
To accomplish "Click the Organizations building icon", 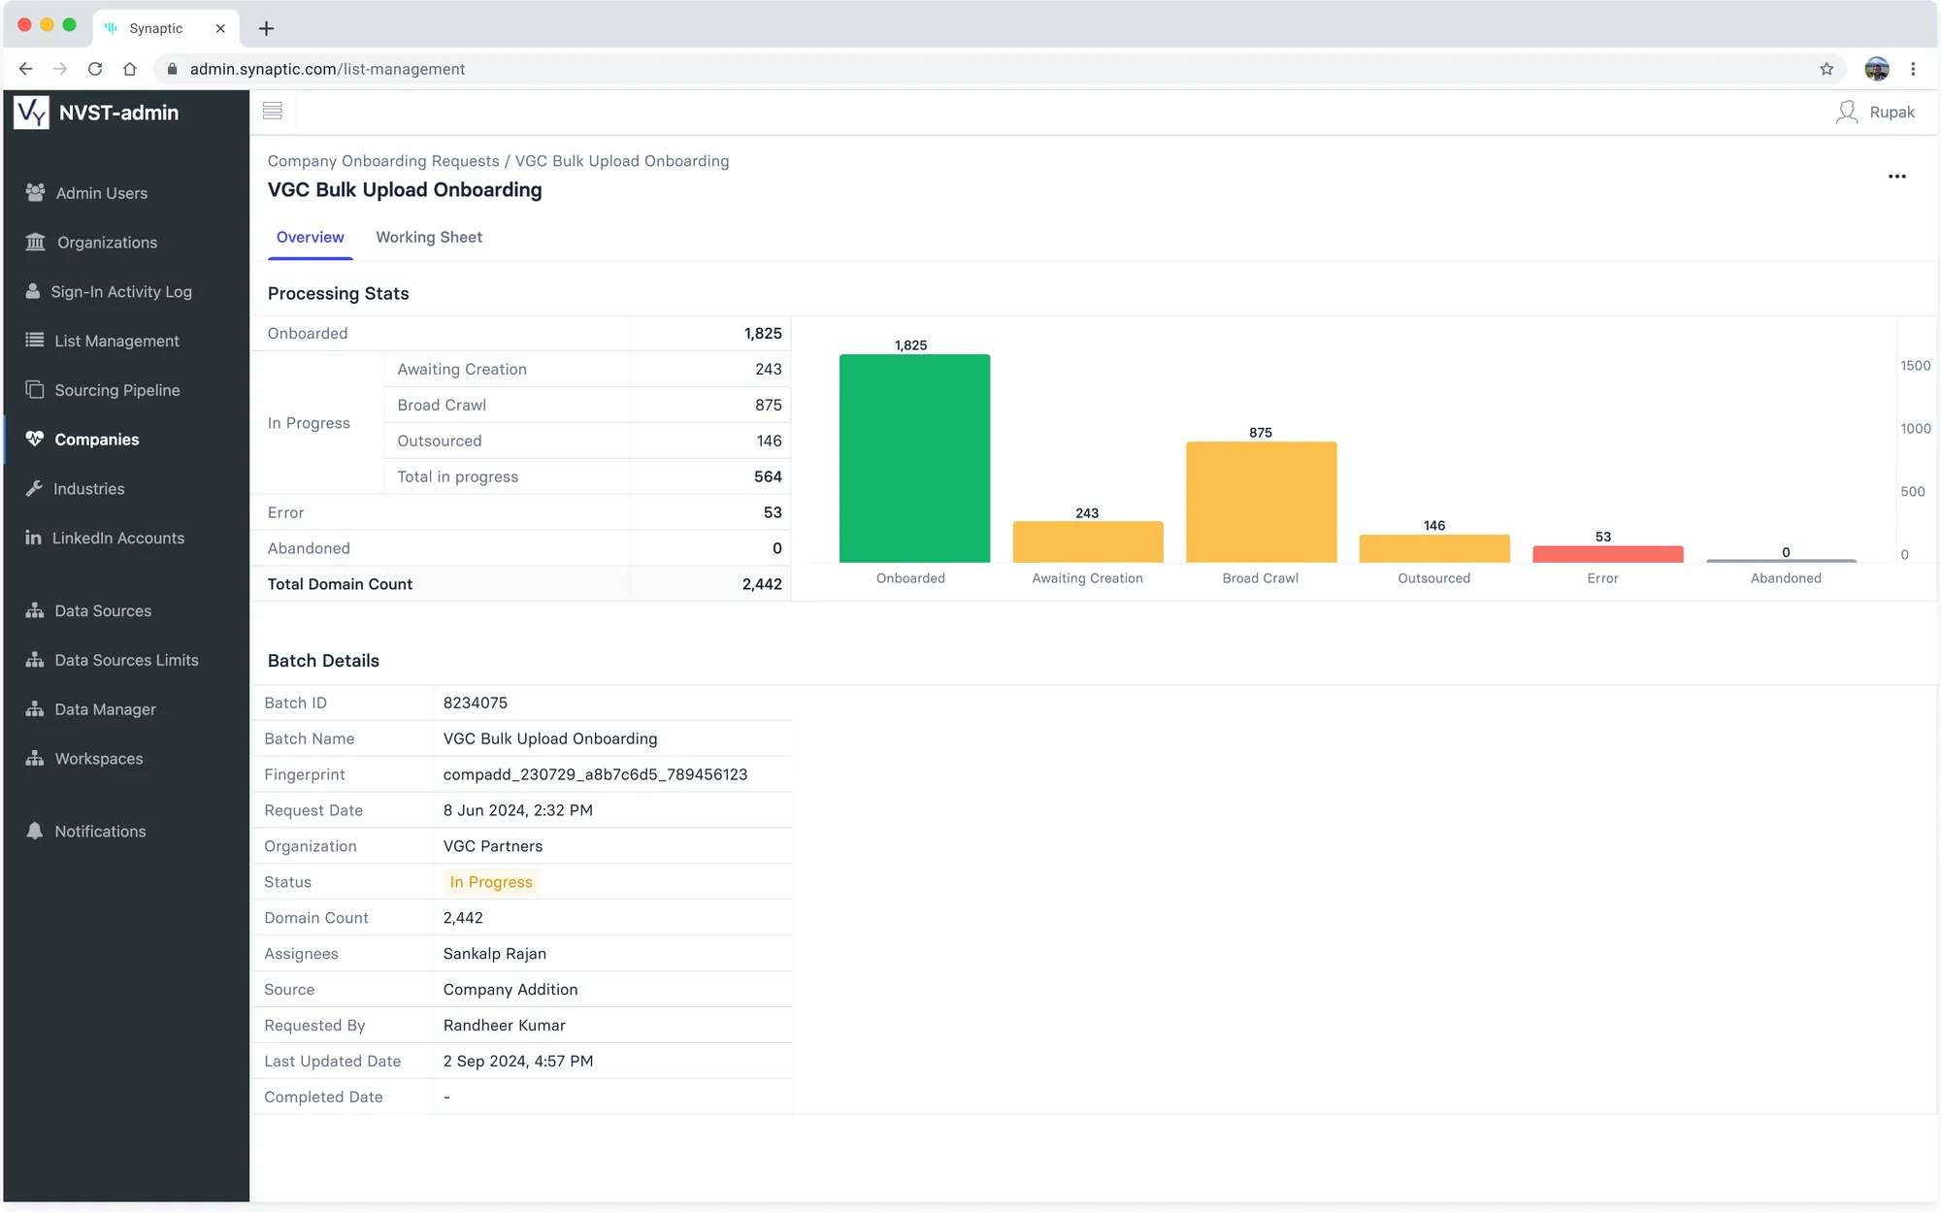I will (35, 242).
